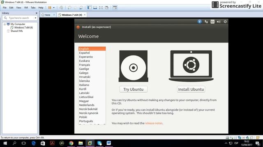Open Adobe Acrobat from the taskbar
Image resolution: width=263 pixels, height=147 pixels.
(52, 143)
